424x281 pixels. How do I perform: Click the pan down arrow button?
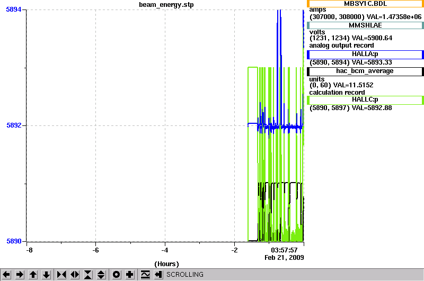[x=46, y=275]
